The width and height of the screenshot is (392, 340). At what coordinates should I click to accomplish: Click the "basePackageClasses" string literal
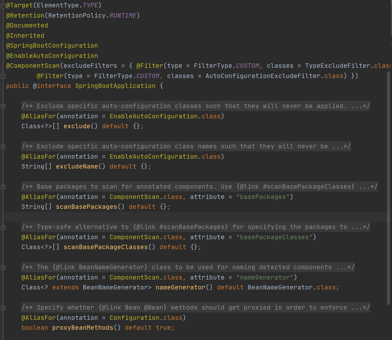(x=274, y=237)
